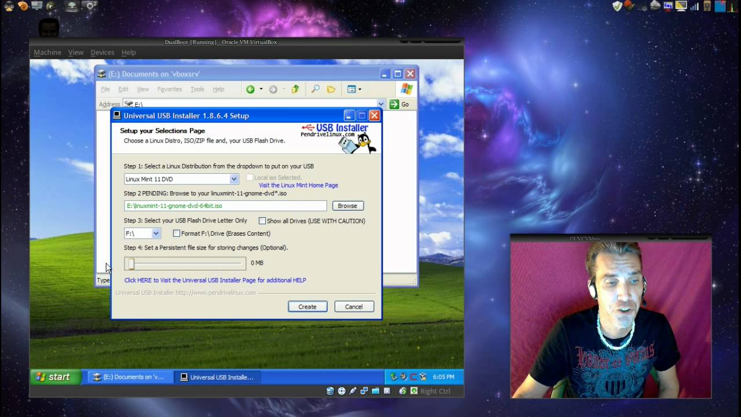This screenshot has width=741, height=417.
Task: Enable Show all Drives checkbox
Action: (x=262, y=221)
